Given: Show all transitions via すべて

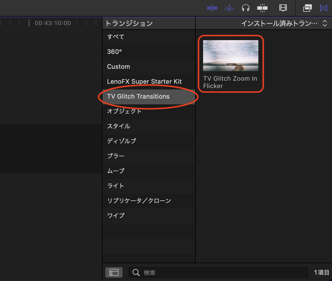Looking at the screenshot, I should click(116, 37).
